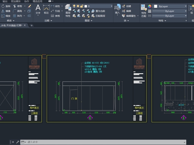The image size is (194, 145).
Task: Expand Array (阵列) dropdown arrow
Action: (x=24, y=16)
